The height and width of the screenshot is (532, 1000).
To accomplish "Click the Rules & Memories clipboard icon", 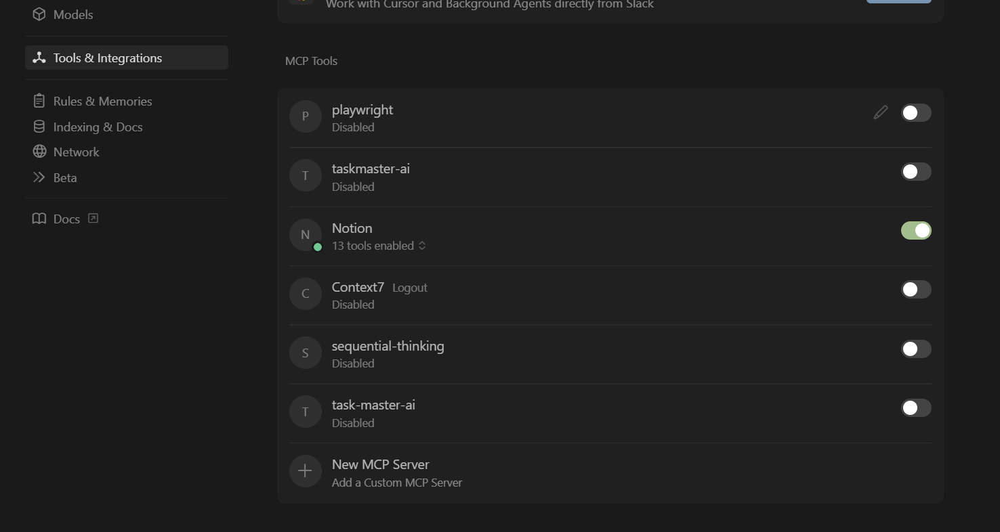I will (x=39, y=101).
